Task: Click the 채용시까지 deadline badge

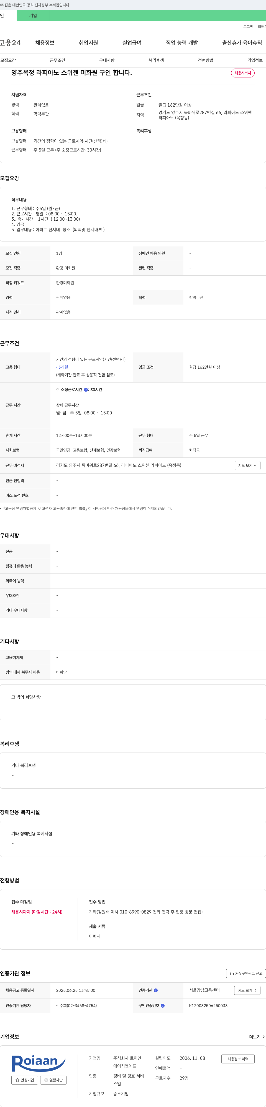Action: point(243,73)
